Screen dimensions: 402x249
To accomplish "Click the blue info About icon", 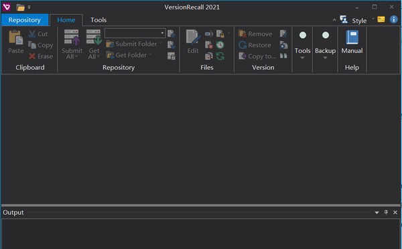I will [393, 19].
